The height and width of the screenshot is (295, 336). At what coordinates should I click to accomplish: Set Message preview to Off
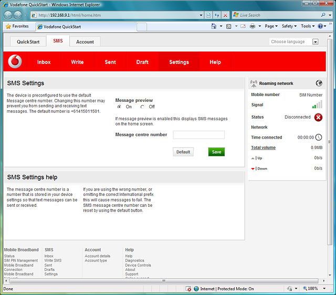click(x=142, y=107)
